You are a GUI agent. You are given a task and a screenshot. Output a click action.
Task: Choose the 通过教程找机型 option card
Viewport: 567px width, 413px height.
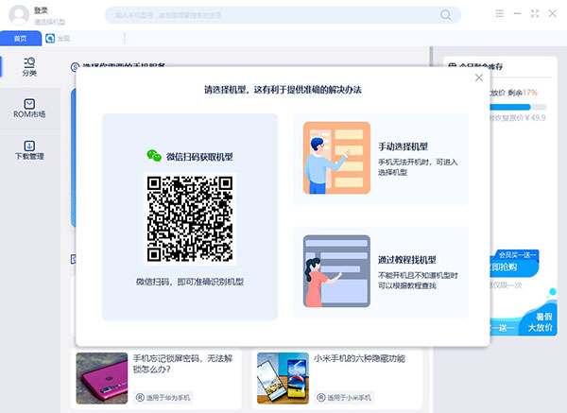(380, 272)
